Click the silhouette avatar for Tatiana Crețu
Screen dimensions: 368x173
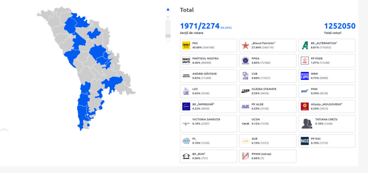307,124
